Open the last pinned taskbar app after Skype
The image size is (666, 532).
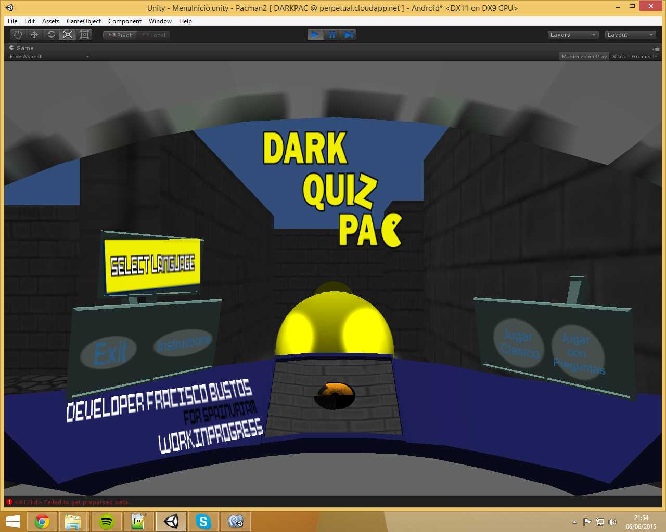tap(236, 522)
